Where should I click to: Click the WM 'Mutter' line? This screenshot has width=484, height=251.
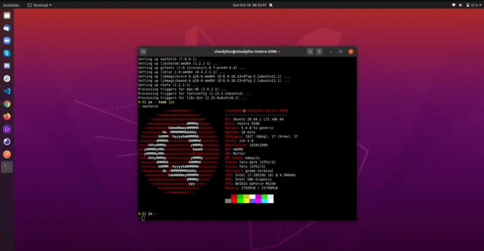(x=235, y=154)
